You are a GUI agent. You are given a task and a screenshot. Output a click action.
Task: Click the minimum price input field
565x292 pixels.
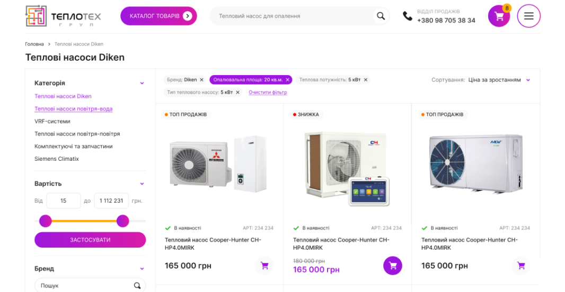point(63,200)
